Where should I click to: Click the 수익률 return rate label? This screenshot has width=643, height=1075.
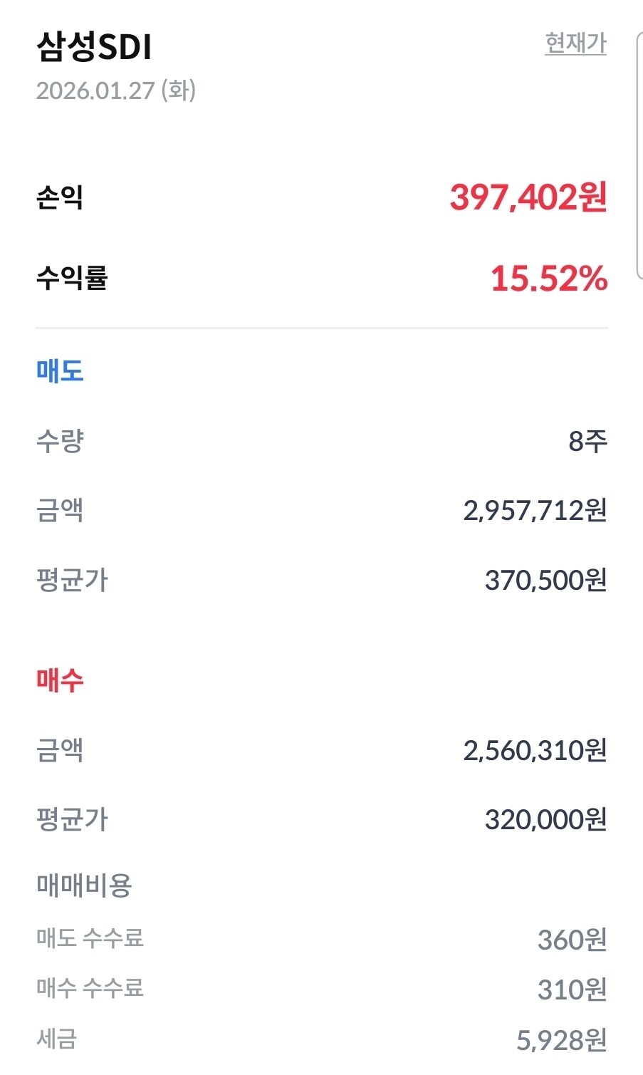pyautogui.click(x=71, y=277)
